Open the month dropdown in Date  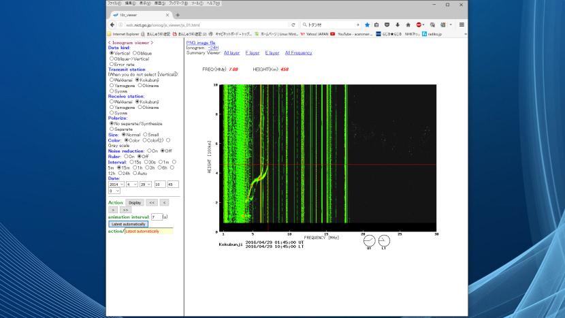[133, 184]
